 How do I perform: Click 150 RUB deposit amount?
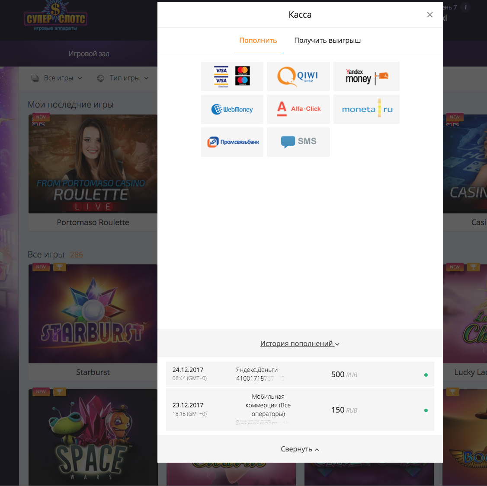(x=344, y=410)
